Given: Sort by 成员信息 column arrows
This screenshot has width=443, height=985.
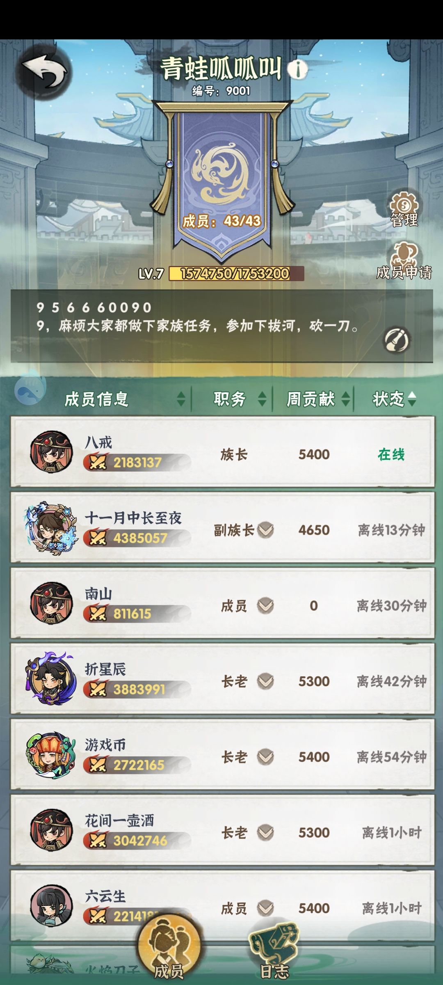Looking at the screenshot, I should point(181,399).
